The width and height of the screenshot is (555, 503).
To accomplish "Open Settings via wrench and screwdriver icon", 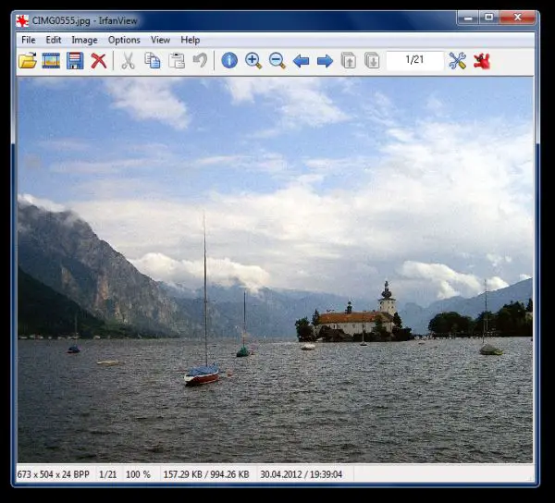I will (457, 60).
